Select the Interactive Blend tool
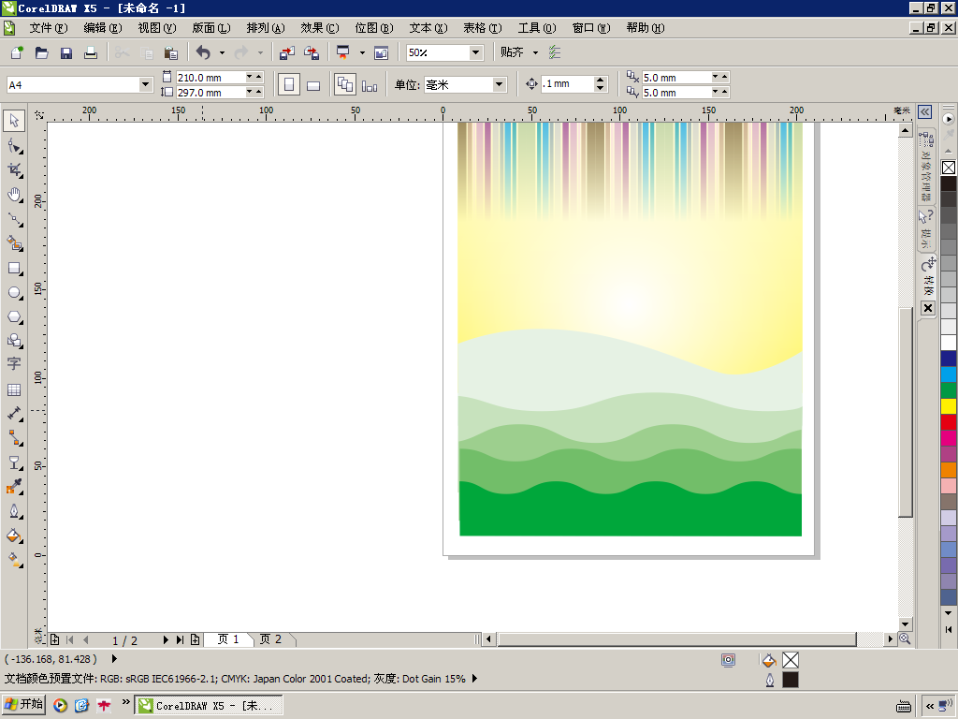This screenshot has height=719, width=958. coord(14,462)
